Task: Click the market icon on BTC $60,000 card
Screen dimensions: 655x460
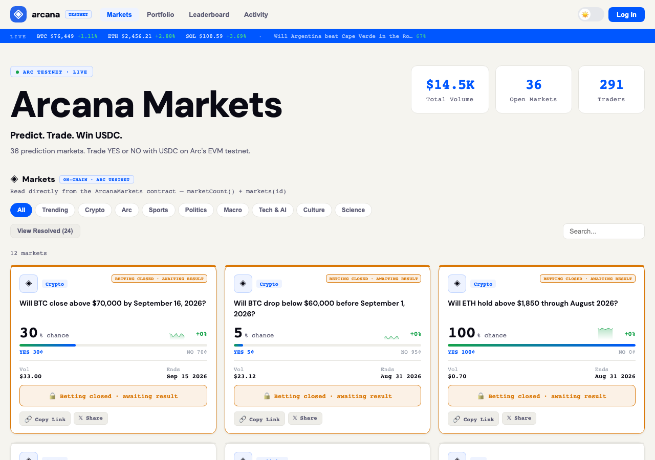Action: 243,284
